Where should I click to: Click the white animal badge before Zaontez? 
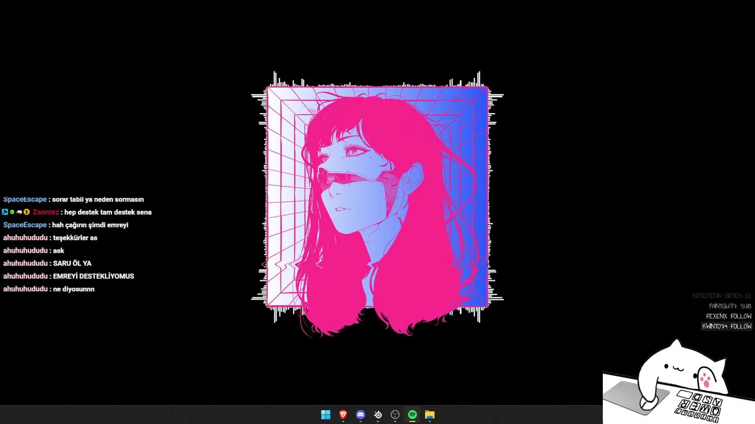(19, 212)
